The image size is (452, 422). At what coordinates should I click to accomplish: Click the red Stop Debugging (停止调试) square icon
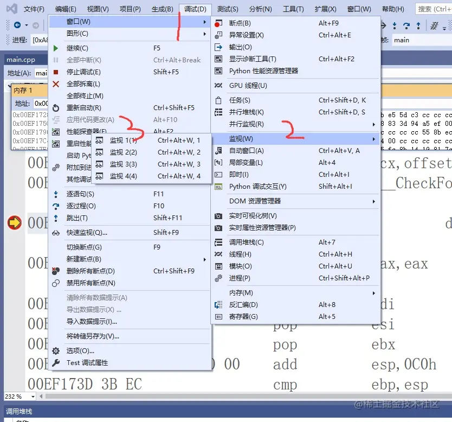pos(56,72)
